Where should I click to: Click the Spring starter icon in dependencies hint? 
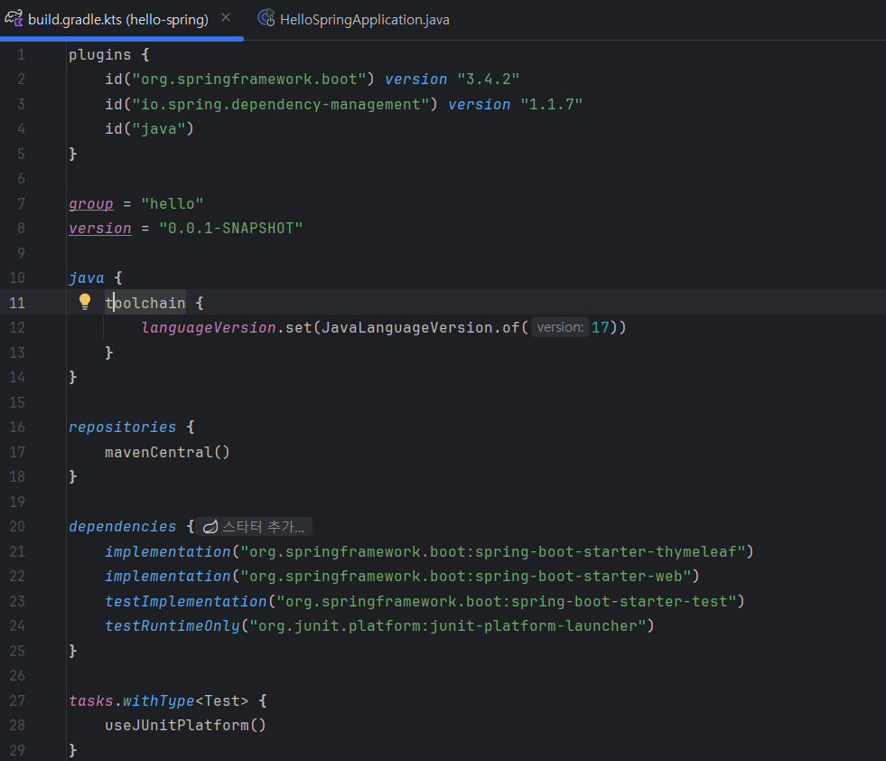pyautogui.click(x=210, y=527)
